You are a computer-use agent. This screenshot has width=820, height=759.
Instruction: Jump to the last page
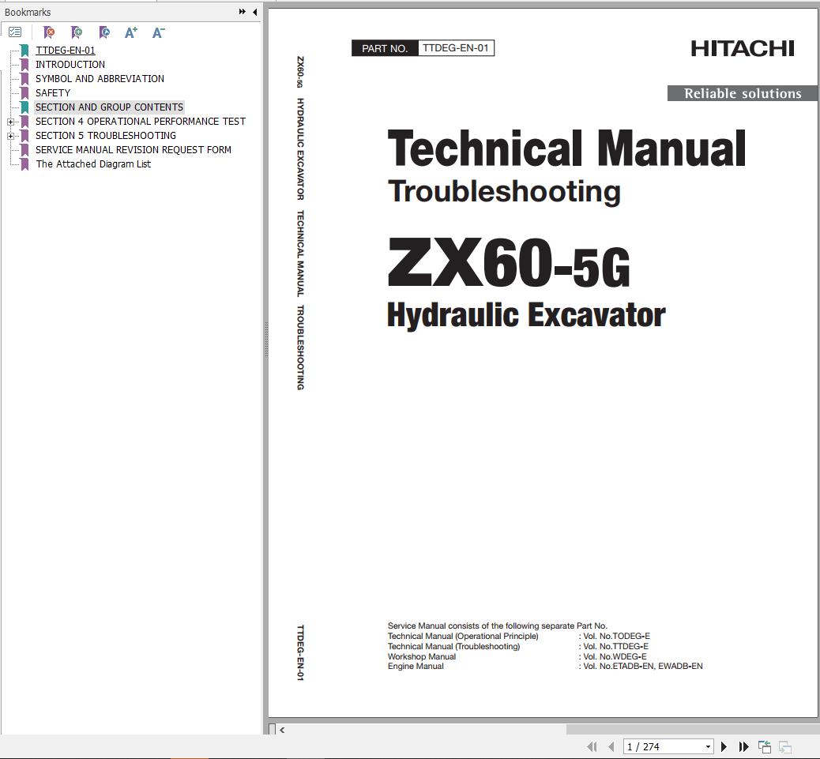pos(743,746)
